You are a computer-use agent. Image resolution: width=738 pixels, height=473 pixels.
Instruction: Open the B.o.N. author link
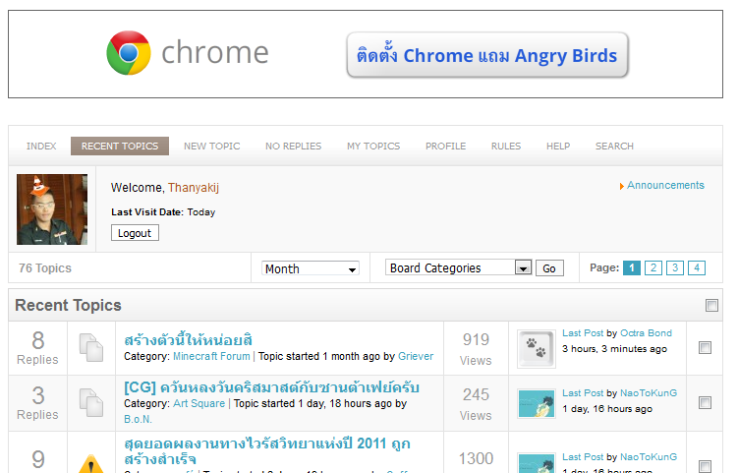[x=138, y=419]
